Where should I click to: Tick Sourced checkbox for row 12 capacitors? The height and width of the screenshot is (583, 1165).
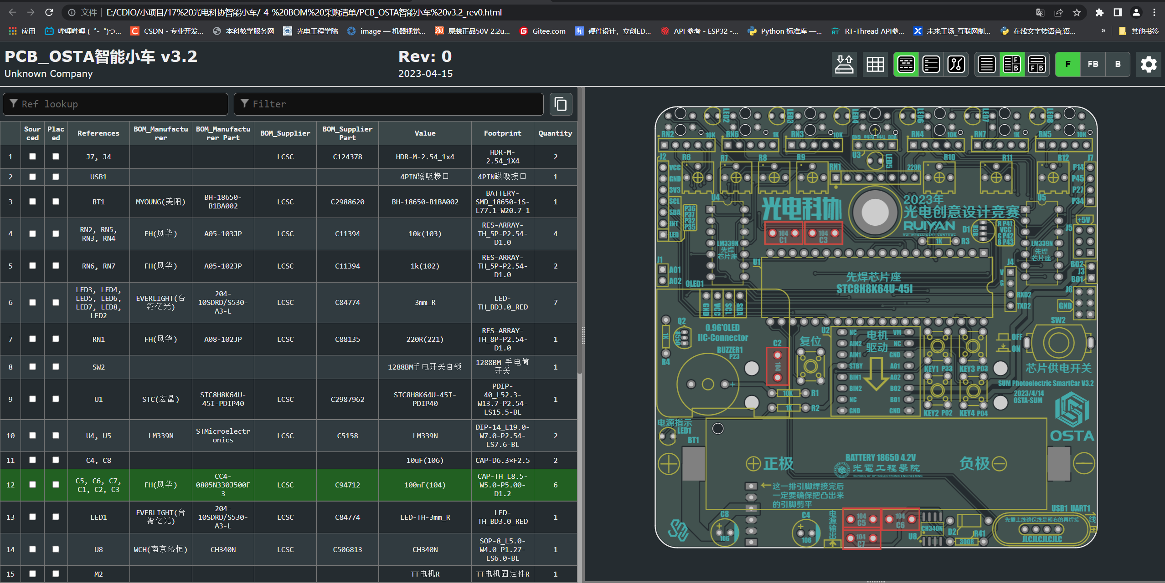pos(32,485)
